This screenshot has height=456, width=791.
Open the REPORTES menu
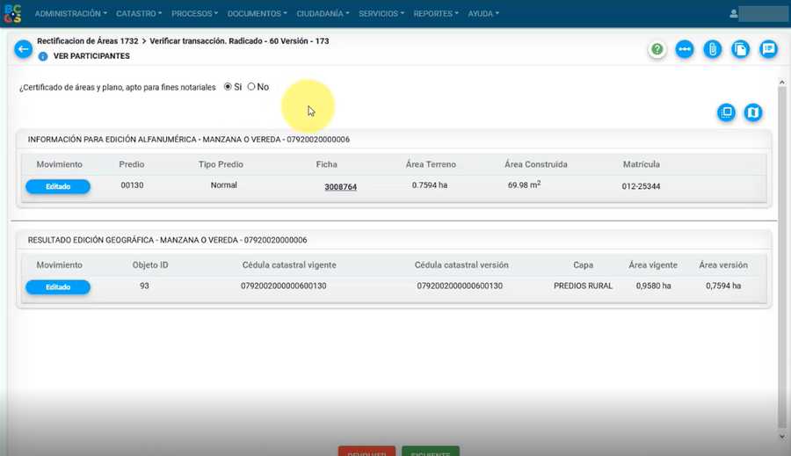tap(437, 14)
